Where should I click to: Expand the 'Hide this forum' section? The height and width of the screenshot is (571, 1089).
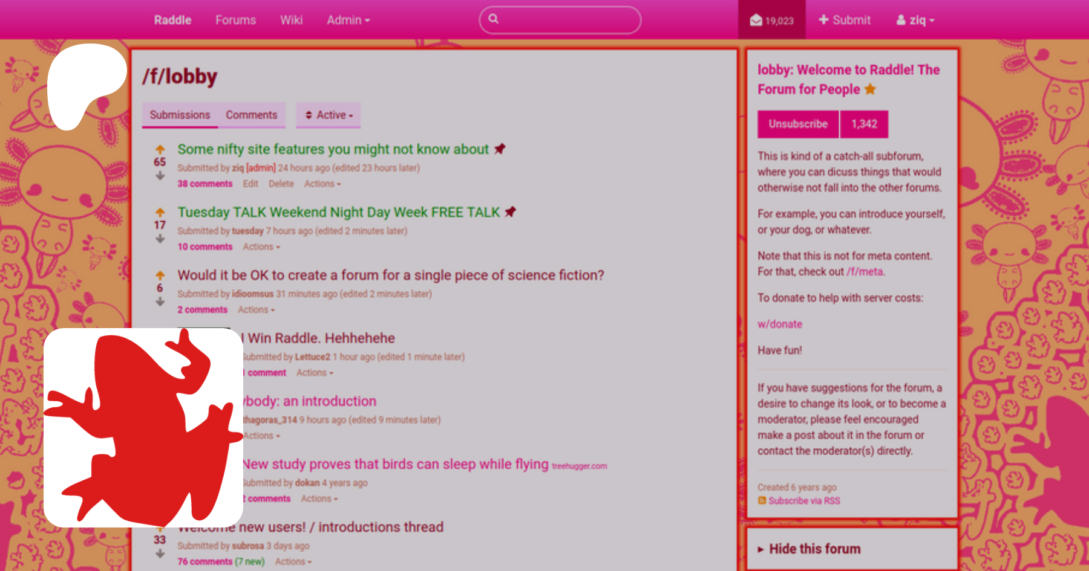(x=814, y=549)
